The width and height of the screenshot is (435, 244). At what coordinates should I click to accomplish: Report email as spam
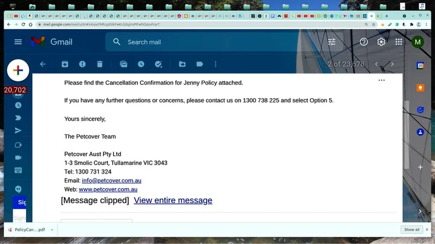tap(82, 64)
